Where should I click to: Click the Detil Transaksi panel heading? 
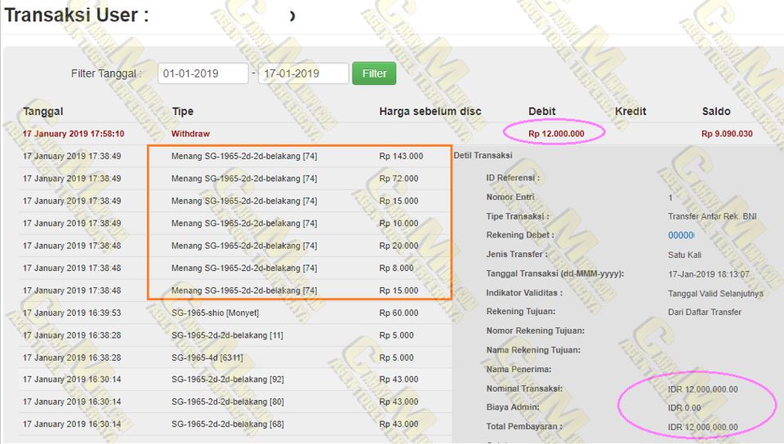point(483,156)
